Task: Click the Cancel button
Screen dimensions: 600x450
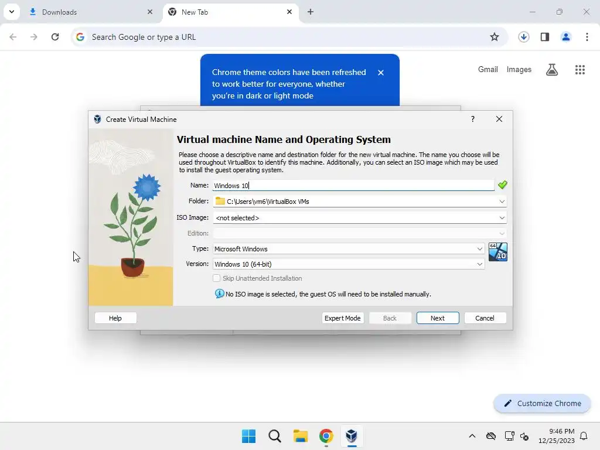Action: (485, 318)
